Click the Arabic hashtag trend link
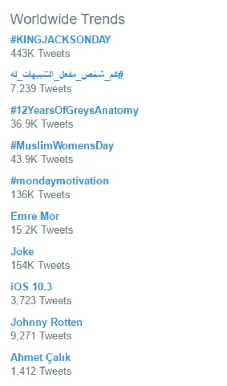This screenshot has height=386, width=227. coord(67,75)
